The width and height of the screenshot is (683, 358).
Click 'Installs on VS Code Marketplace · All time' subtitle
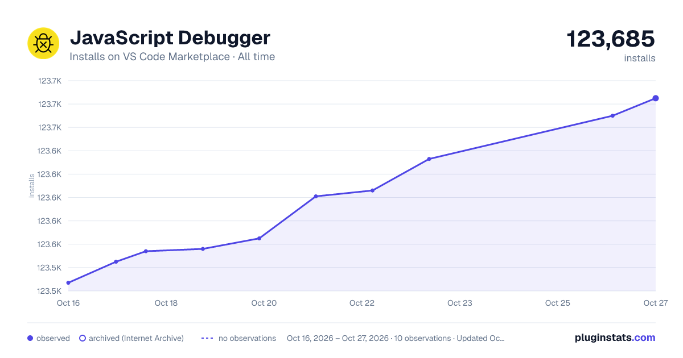pos(172,57)
